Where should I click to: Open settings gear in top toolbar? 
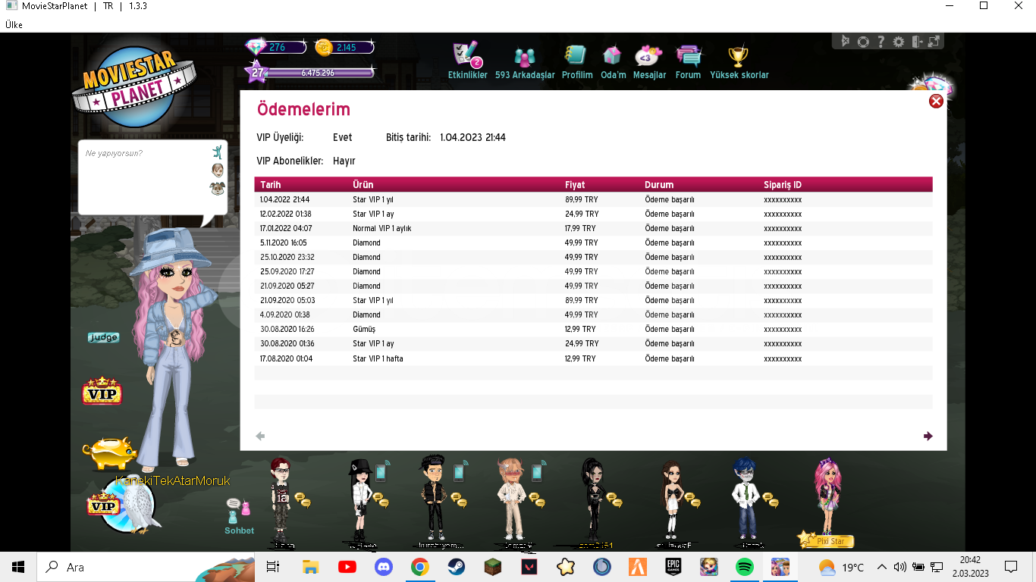pyautogui.click(x=899, y=42)
